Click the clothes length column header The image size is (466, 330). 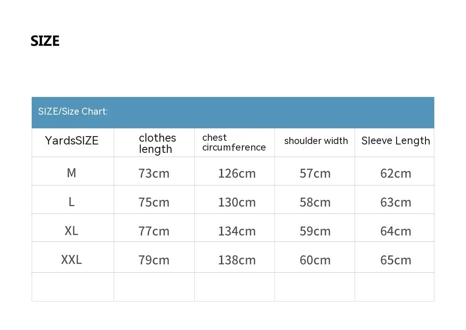click(x=158, y=143)
